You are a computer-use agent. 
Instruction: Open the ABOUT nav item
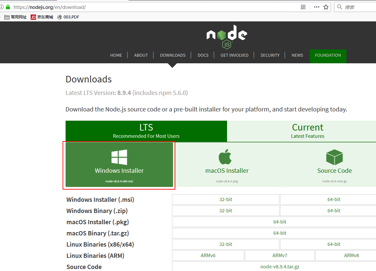tap(141, 55)
